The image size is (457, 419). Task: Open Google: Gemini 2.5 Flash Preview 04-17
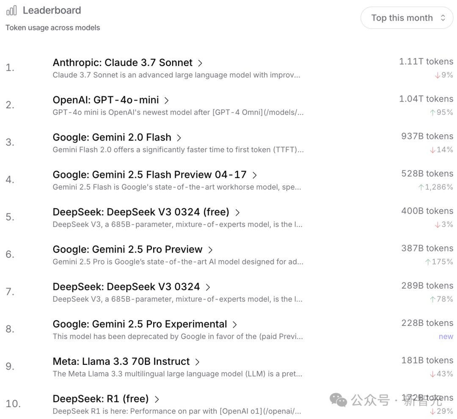click(x=149, y=175)
